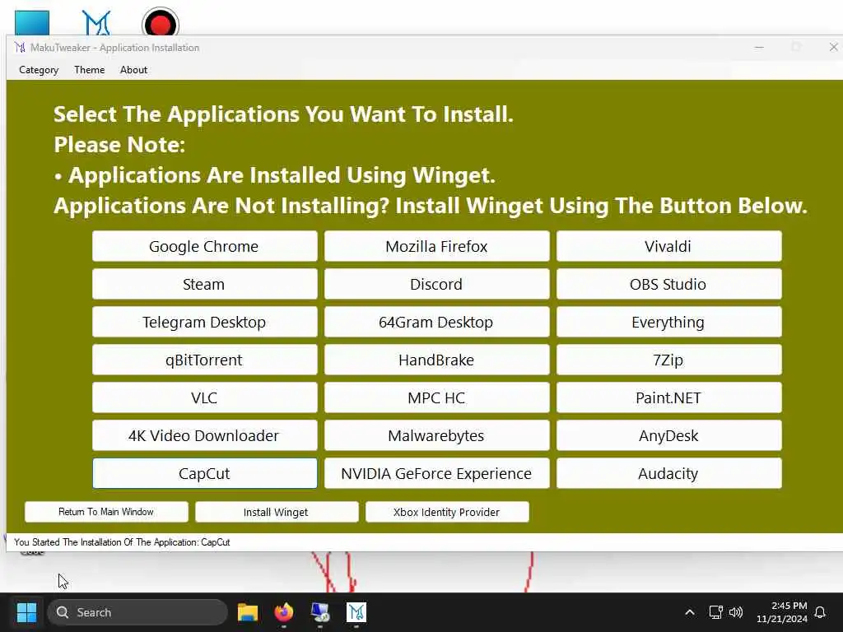The height and width of the screenshot is (632, 843).
Task: Open the Category menu
Action: [x=39, y=70]
